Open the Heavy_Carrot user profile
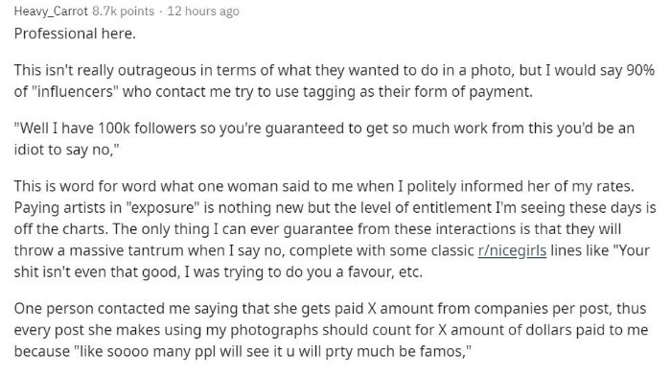671x376 pixels. click(51, 12)
